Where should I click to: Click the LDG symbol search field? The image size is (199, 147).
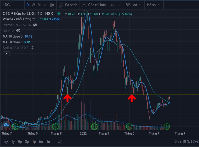[12, 5]
